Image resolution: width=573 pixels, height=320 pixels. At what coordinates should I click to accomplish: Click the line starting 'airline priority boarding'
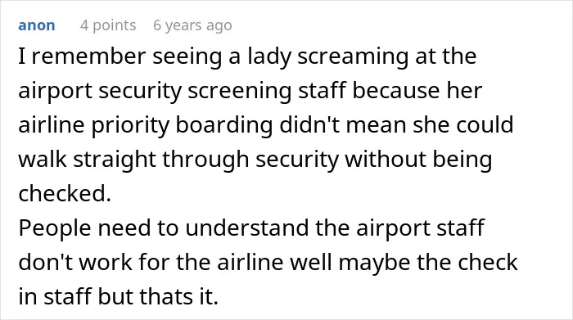coord(266,125)
